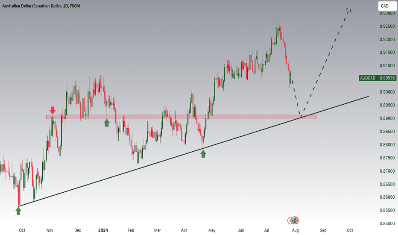Select the red horizontal support zone rectangle
The height and width of the screenshot is (235, 398).
pos(181,117)
